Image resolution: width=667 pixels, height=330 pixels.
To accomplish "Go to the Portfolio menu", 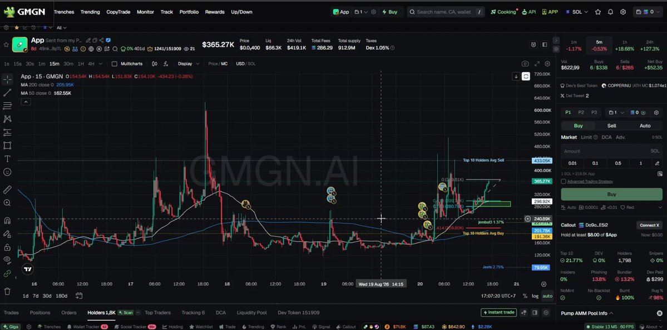I will tap(189, 12).
